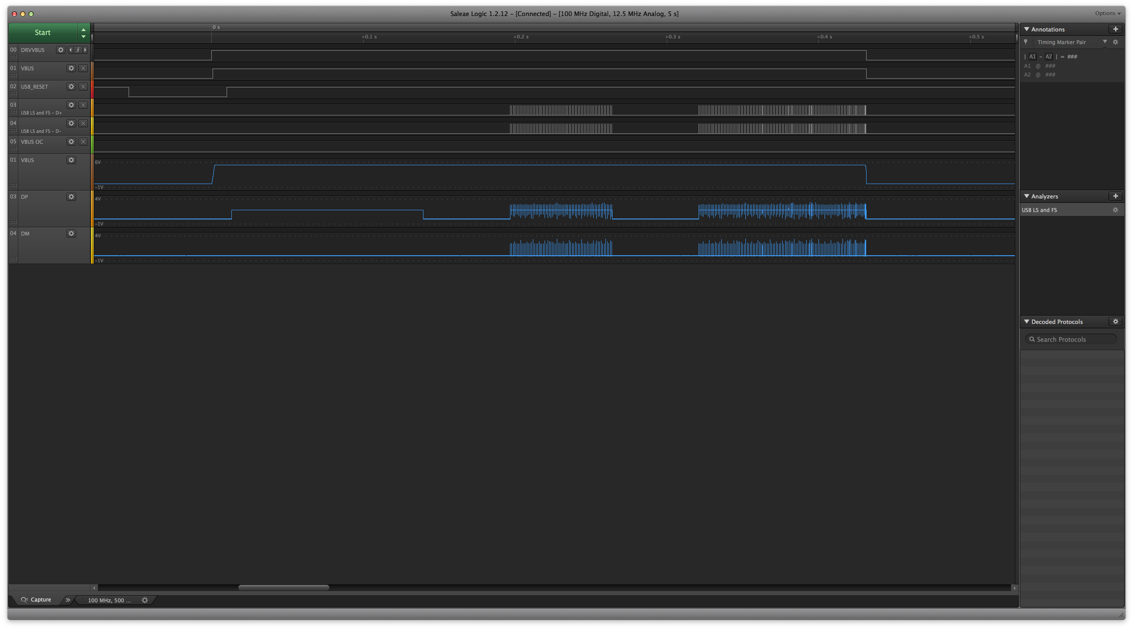Collapse the Annotations panel
The image size is (1133, 629).
1027,29
